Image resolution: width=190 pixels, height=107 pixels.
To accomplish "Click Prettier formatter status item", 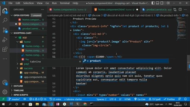I will coord(169,99).
